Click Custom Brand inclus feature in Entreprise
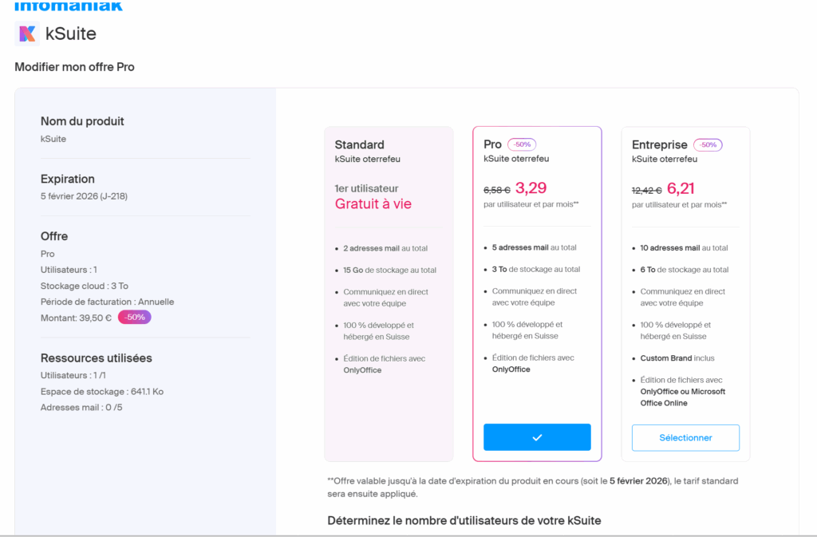The width and height of the screenshot is (817, 537). [x=677, y=358]
